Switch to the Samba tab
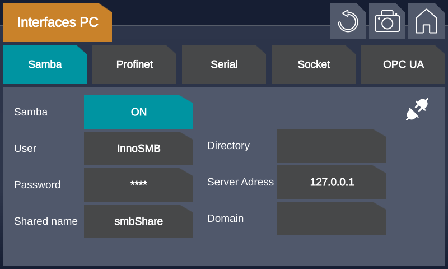This screenshot has width=448, height=269. click(x=45, y=64)
